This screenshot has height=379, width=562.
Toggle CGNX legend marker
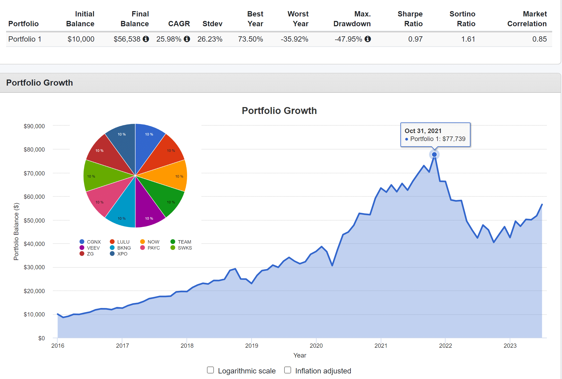(x=82, y=242)
